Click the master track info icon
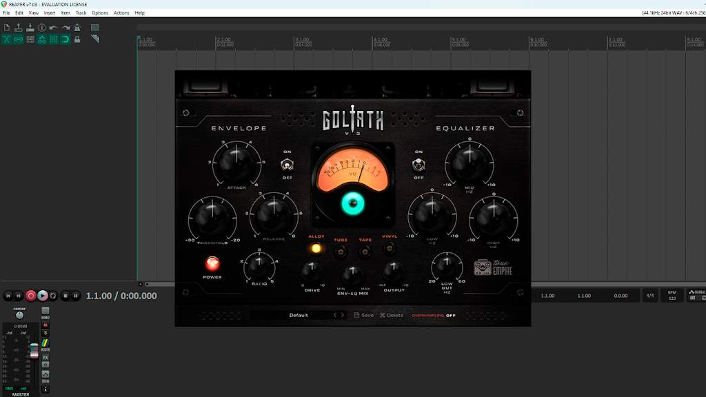The height and width of the screenshot is (397, 706). (46, 389)
